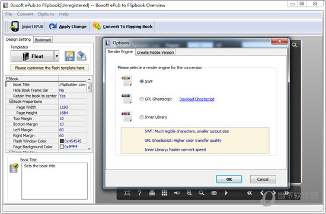Screen dimensions: 326x214
Task: Click Convert To Flipping Book label
Action: tap(127, 27)
